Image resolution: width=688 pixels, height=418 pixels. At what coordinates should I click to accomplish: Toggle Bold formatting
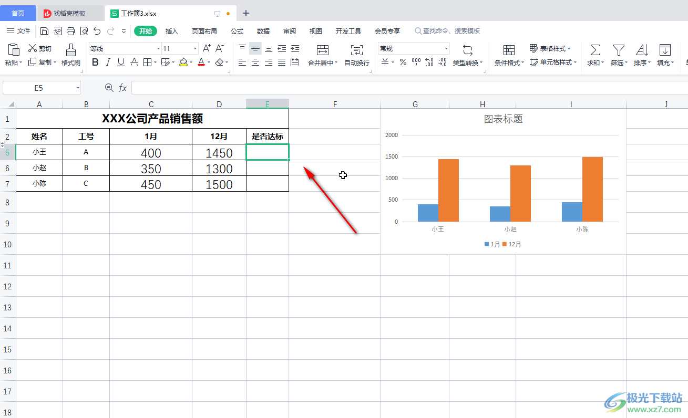coord(95,62)
